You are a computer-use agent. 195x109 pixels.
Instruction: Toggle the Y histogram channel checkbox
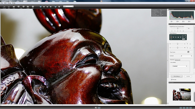tap(171, 22)
